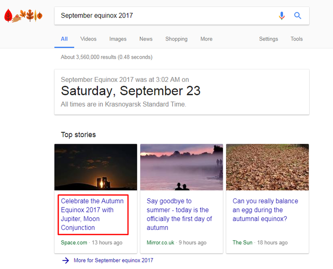Click the blue magnifying glass search icon

298,16
